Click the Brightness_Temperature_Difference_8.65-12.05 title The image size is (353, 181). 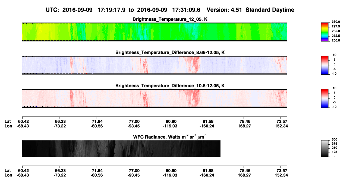(170, 52)
